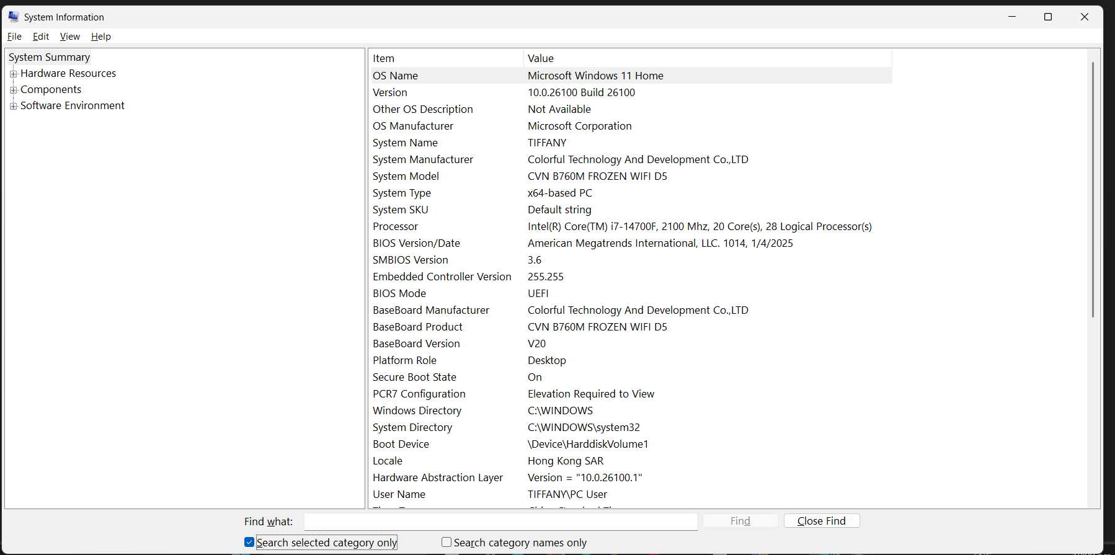Select the Version row item
This screenshot has height=555, width=1115.
[x=631, y=92]
